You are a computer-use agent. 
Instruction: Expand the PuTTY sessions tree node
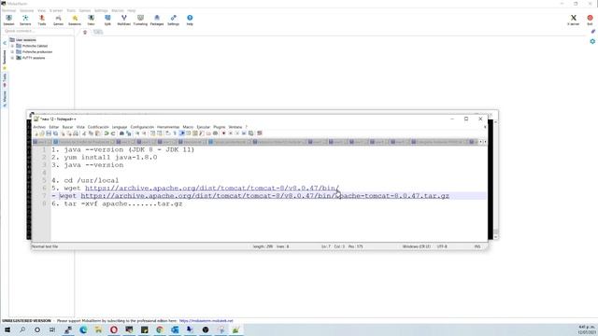tap(12, 58)
